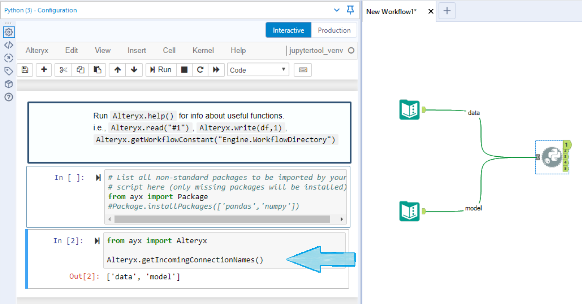Viewport: 582px width, 304px height.
Task: Expand the Configuration window options chevron
Action: (337, 10)
